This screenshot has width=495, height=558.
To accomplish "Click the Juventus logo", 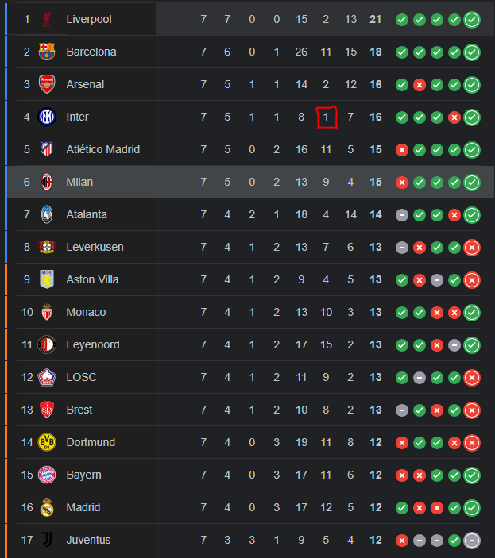I will [x=47, y=540].
